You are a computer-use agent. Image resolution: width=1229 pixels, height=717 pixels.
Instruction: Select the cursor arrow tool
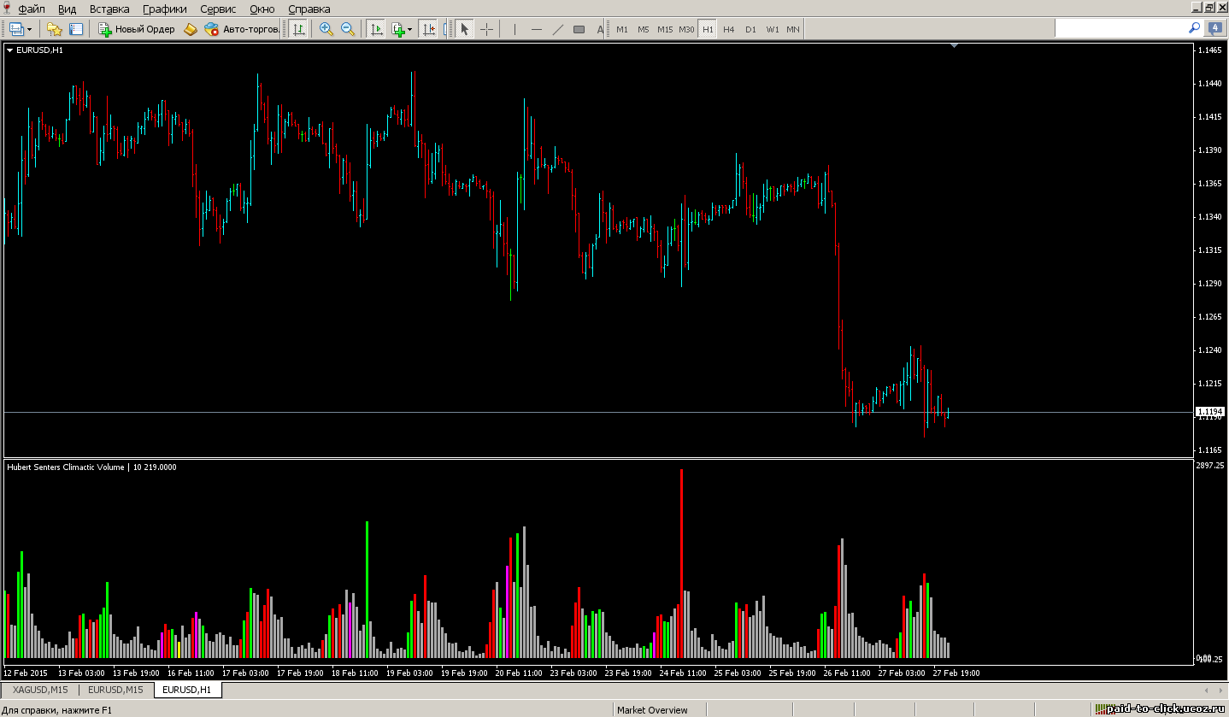point(464,29)
